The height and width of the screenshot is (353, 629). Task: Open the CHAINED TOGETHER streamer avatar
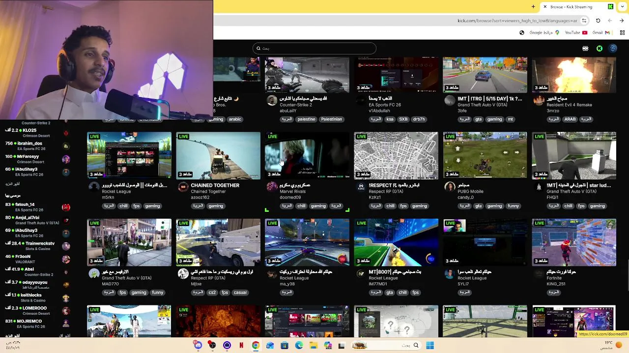click(183, 186)
